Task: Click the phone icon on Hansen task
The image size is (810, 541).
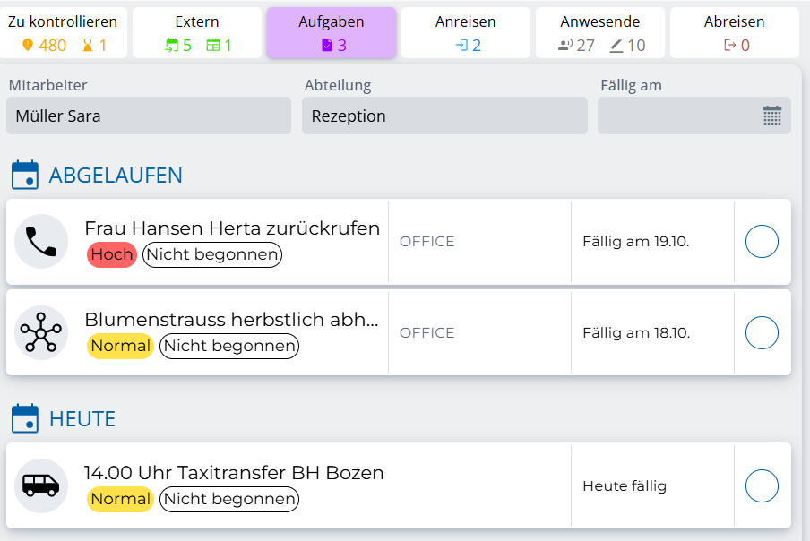Action: pyautogui.click(x=41, y=242)
